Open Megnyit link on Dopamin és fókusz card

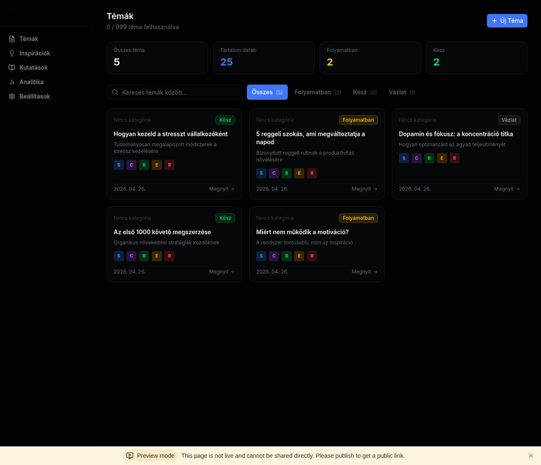point(507,189)
